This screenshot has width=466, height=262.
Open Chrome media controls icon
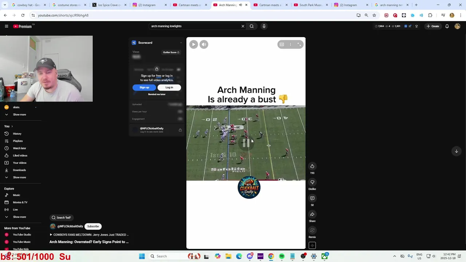coord(443,15)
